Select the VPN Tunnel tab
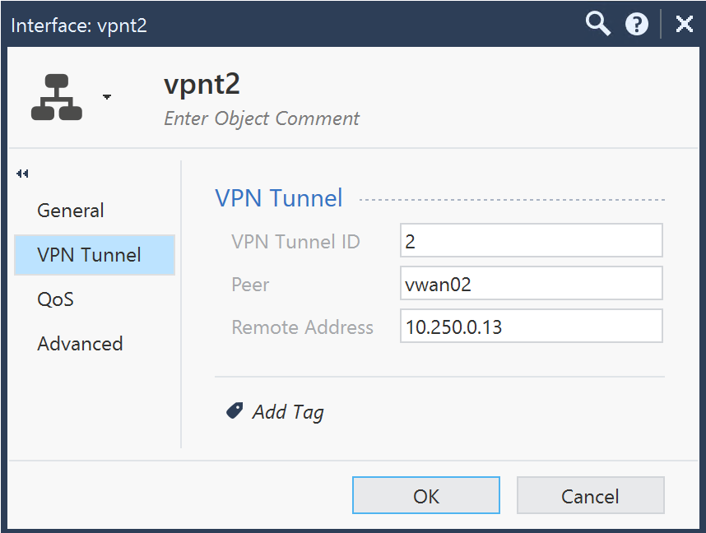Image resolution: width=706 pixels, height=533 pixels. [x=95, y=255]
